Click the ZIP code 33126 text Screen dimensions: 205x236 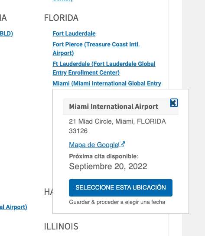pyautogui.click(x=78, y=131)
